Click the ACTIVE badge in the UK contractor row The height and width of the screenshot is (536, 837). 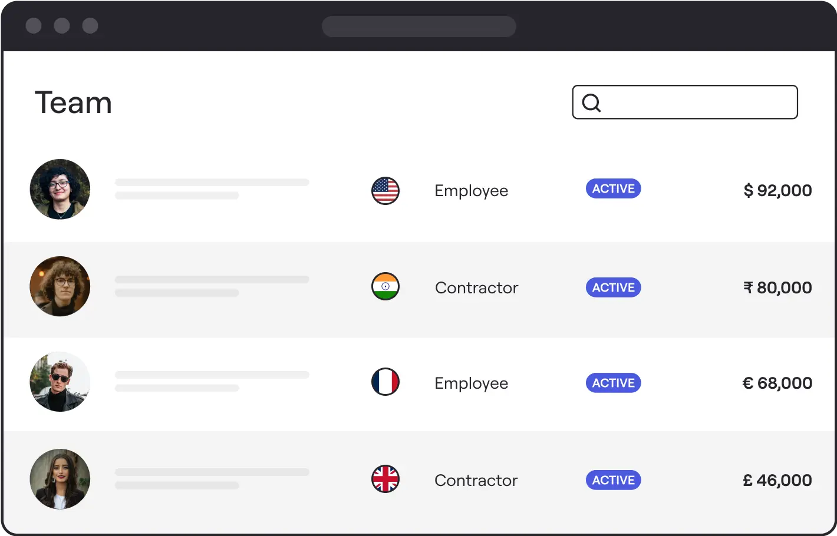[613, 480]
